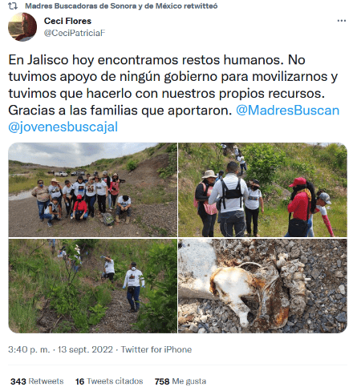Viewport: 353px width, 391px height.
Task: Show the 758 Me gusta list
Action: point(181,381)
